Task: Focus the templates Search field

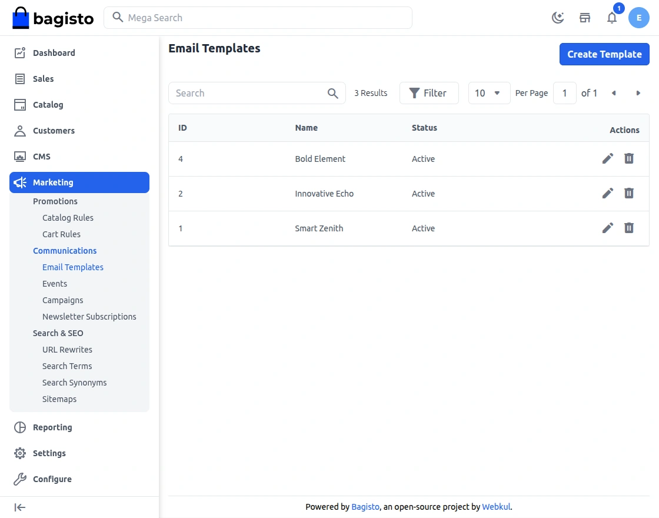Action: coord(257,93)
